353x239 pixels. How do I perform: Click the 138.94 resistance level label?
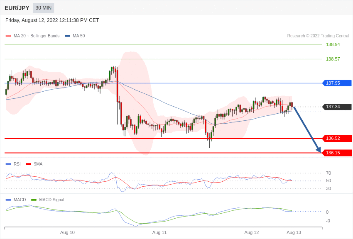pyautogui.click(x=333, y=44)
